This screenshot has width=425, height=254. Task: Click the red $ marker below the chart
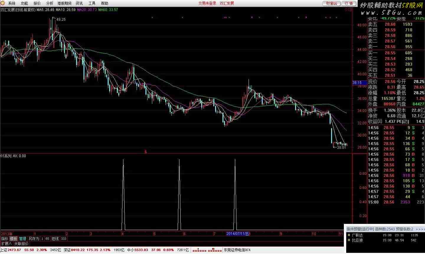point(146,152)
